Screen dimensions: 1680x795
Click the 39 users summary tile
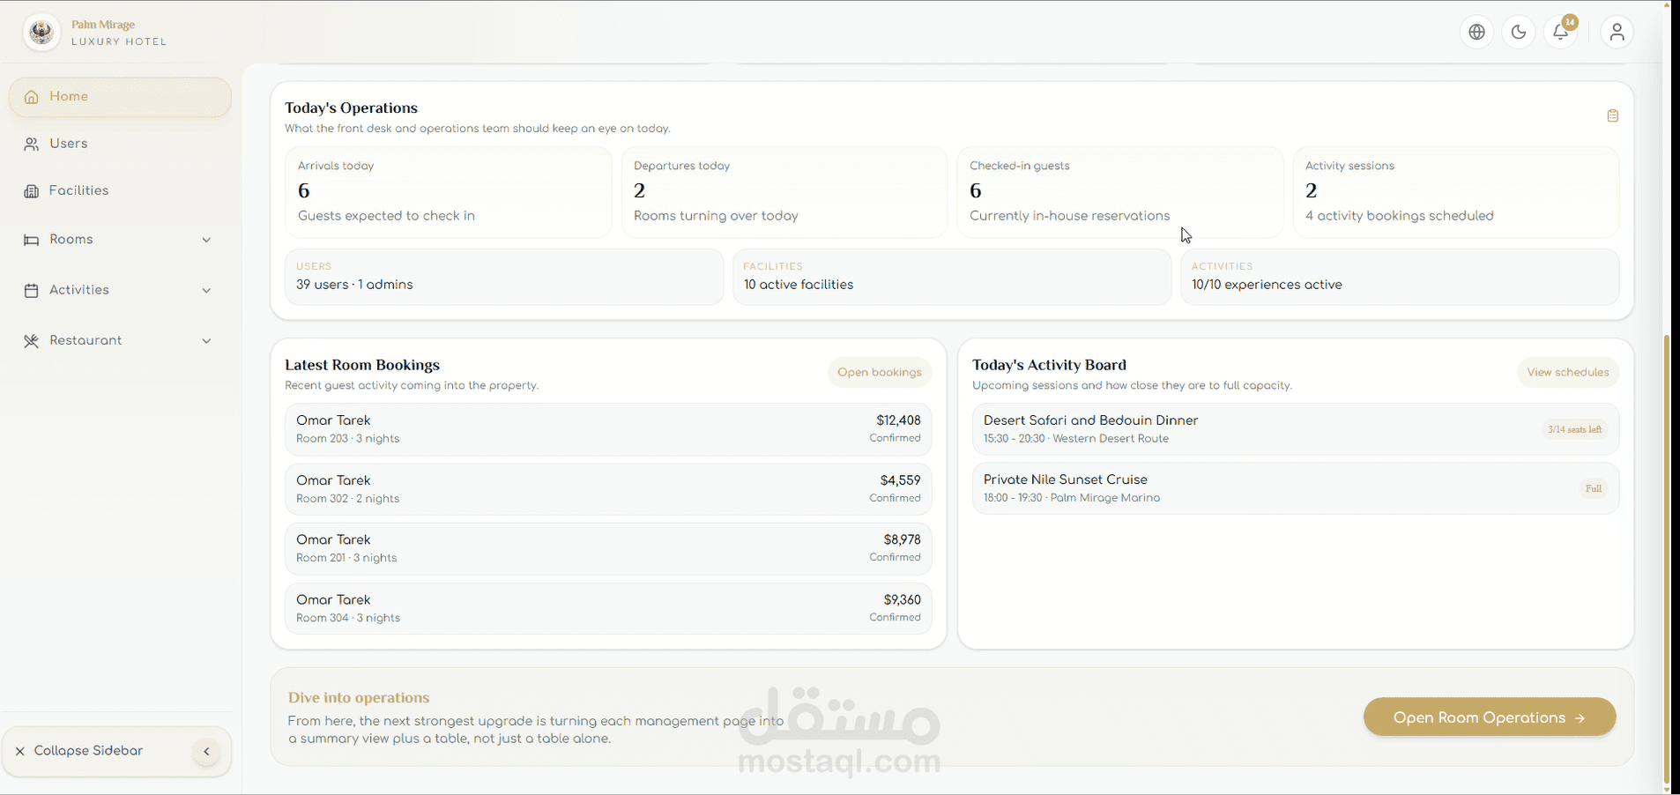504,277
